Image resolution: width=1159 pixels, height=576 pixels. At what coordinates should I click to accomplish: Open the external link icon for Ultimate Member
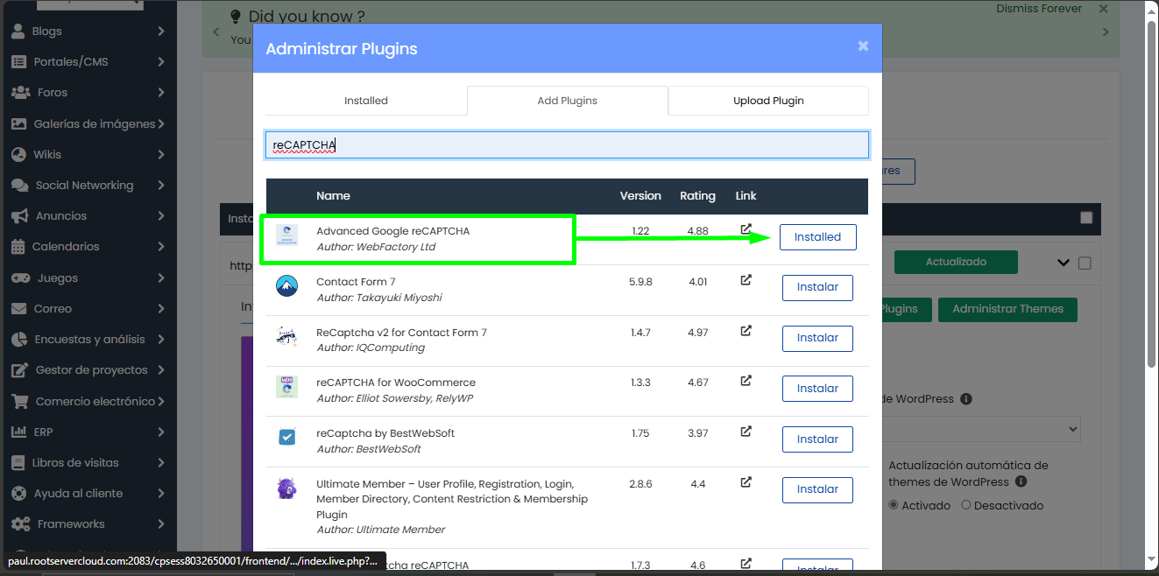pyautogui.click(x=746, y=482)
